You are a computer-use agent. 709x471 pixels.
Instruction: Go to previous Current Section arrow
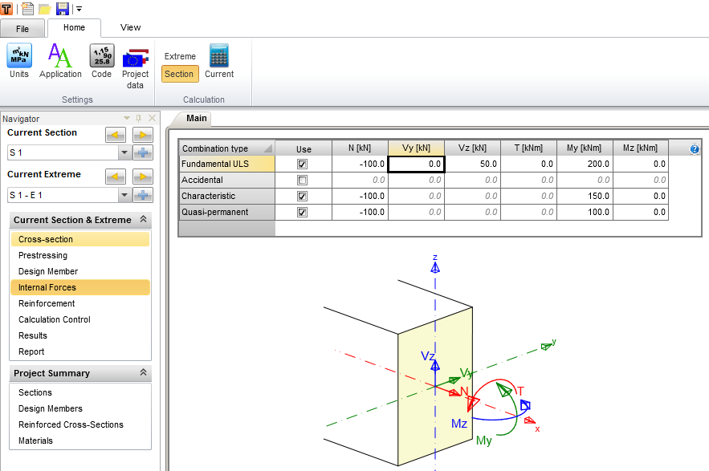pos(116,135)
